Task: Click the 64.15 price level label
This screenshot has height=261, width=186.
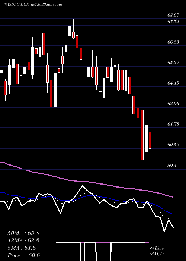Action: [173, 83]
